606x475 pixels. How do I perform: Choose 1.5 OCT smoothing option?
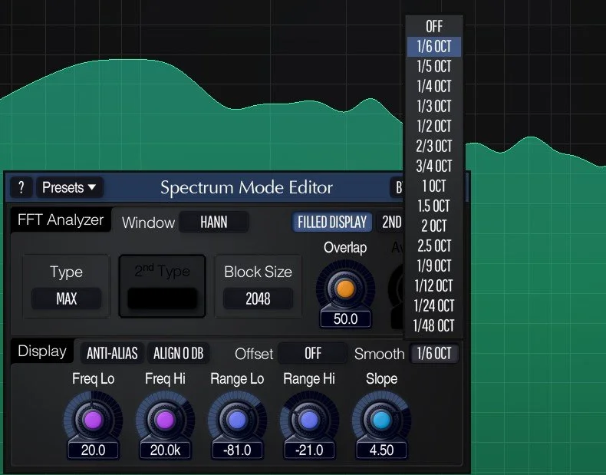pyautogui.click(x=434, y=206)
